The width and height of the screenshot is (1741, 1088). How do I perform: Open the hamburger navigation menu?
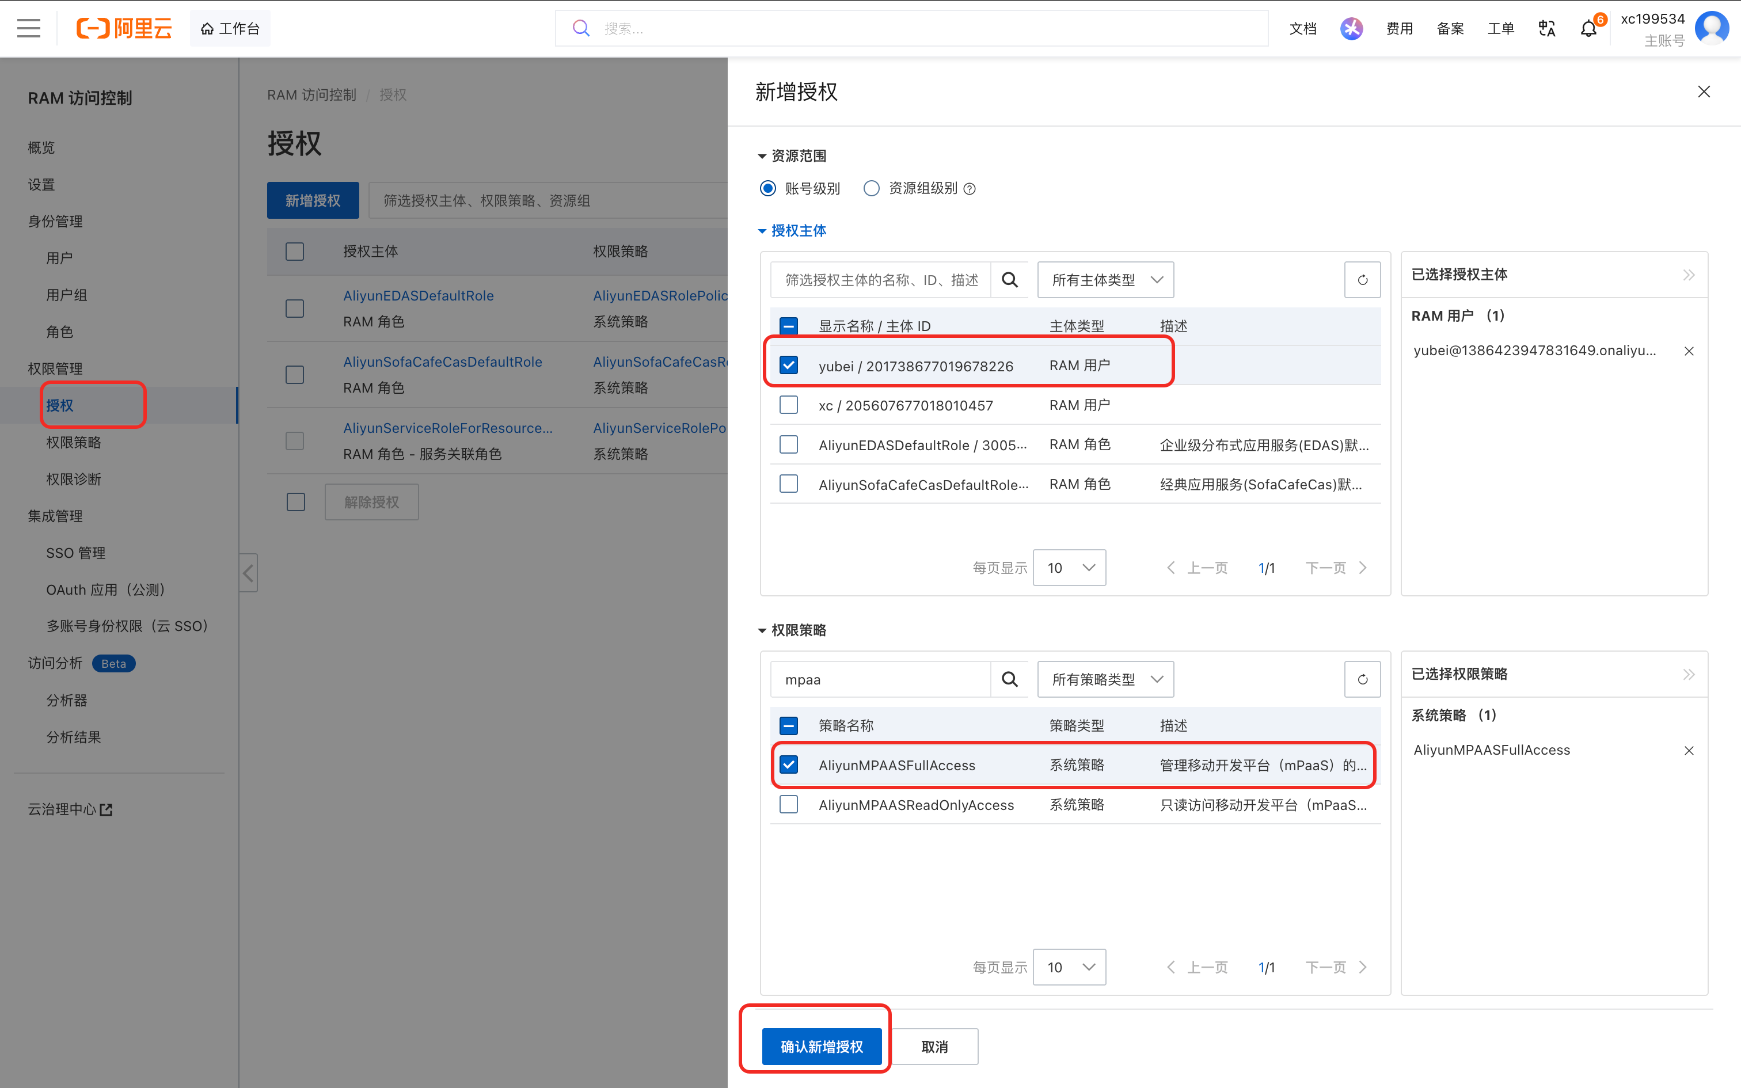point(29,28)
